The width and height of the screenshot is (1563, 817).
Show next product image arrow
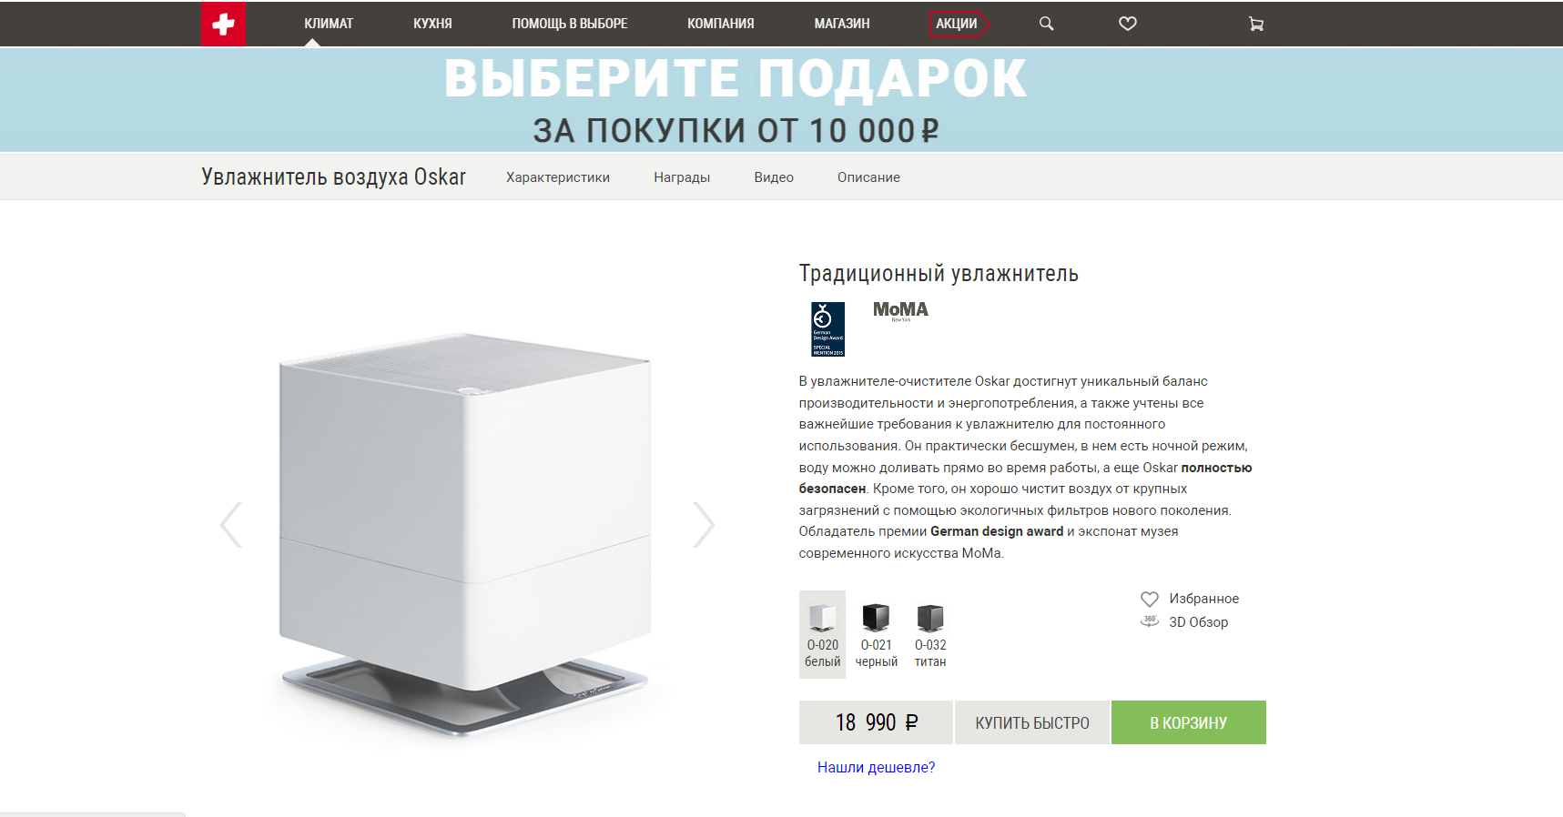coord(704,525)
